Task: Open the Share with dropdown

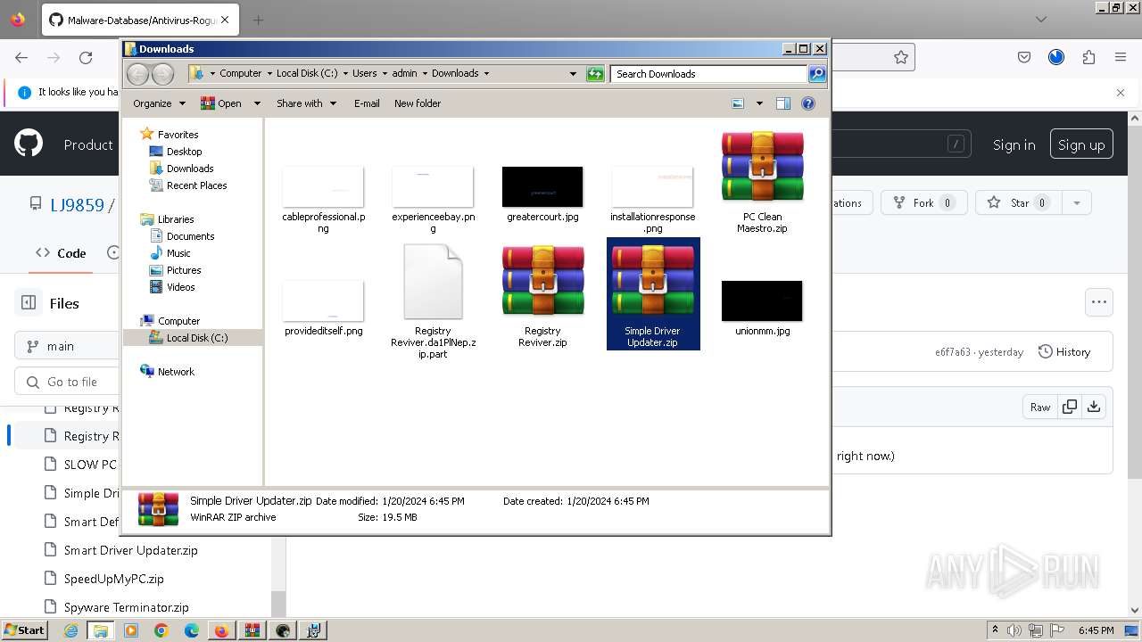Action: (x=307, y=103)
